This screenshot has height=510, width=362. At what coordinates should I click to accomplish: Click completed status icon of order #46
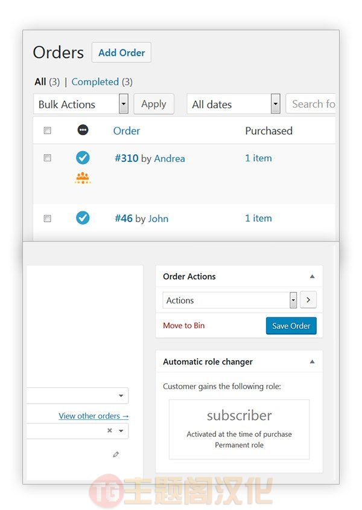[x=83, y=218]
